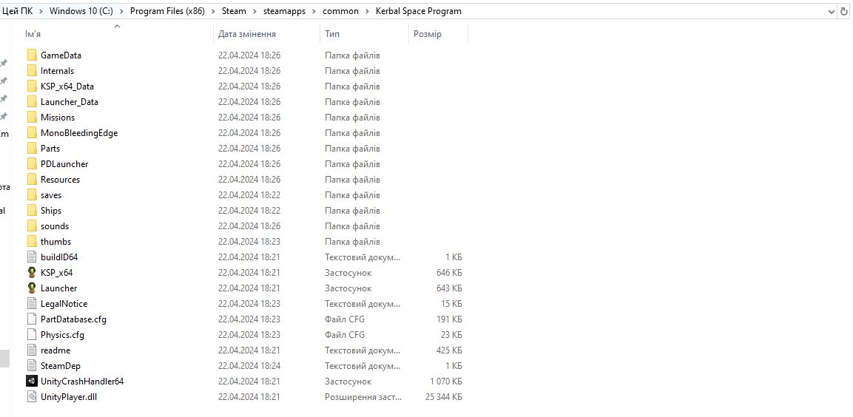Click the UnityPlayer.dll file icon
This screenshot has width=853, height=417.
(32, 396)
